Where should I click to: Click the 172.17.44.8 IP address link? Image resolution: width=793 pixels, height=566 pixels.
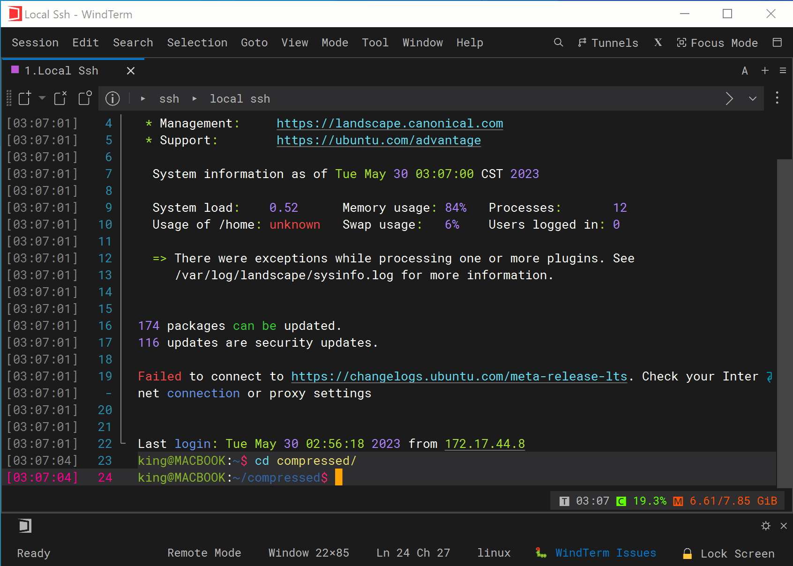click(x=485, y=444)
